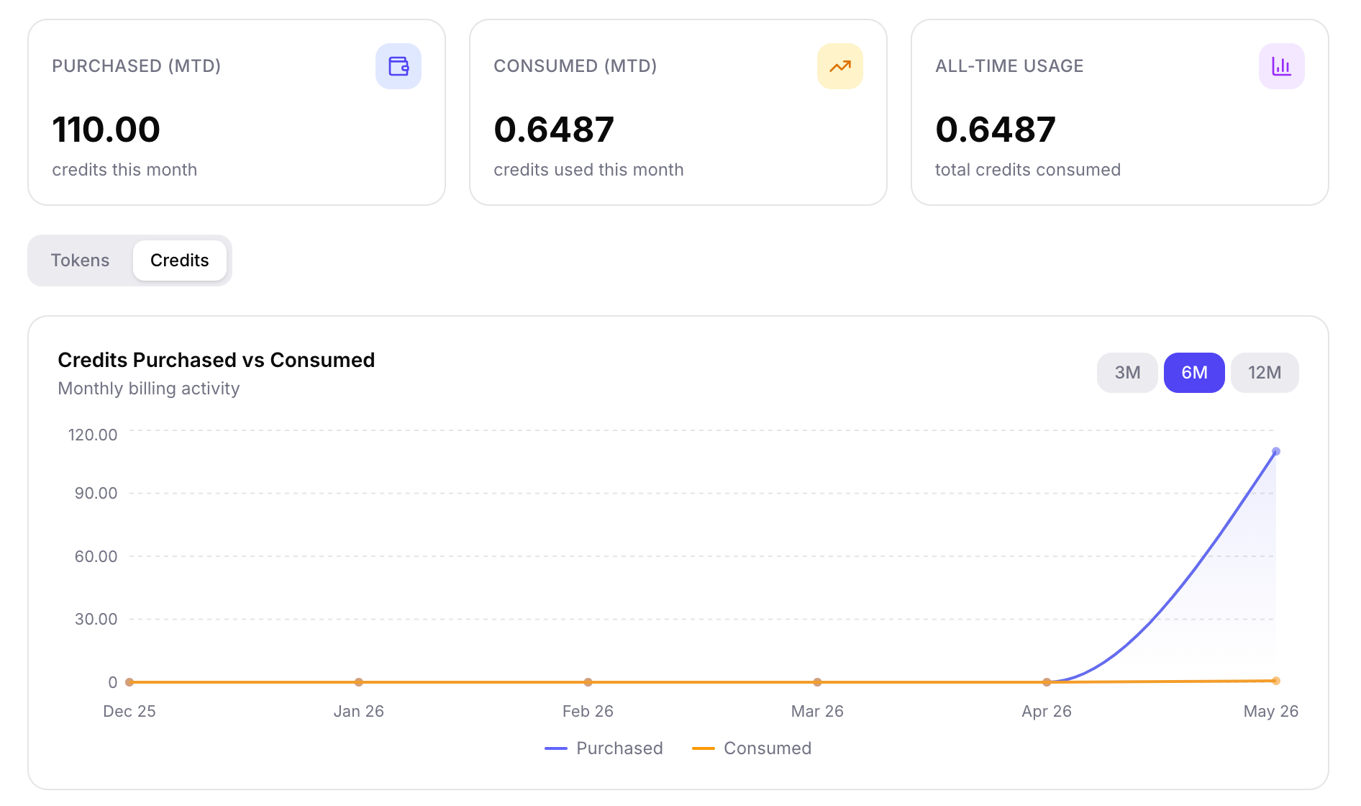Show the 12M time range
Screen dimensions: 1361x806
click(x=1265, y=373)
